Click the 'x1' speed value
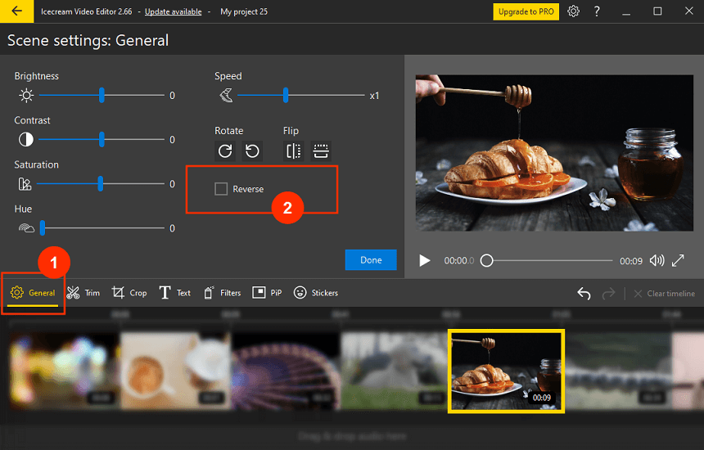Screen dimensions: 704x450 coord(374,96)
